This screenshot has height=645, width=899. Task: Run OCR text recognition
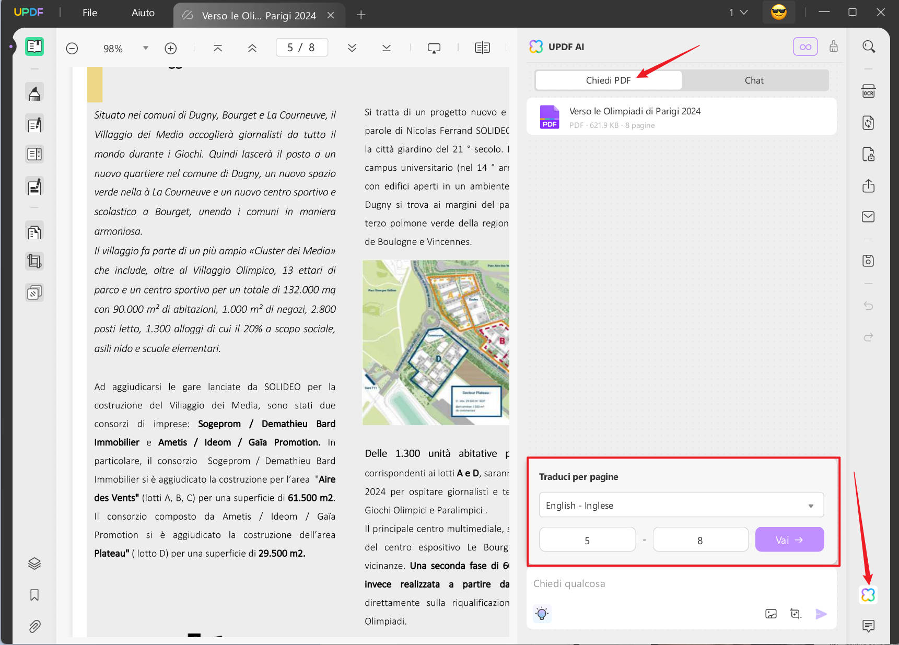click(868, 91)
